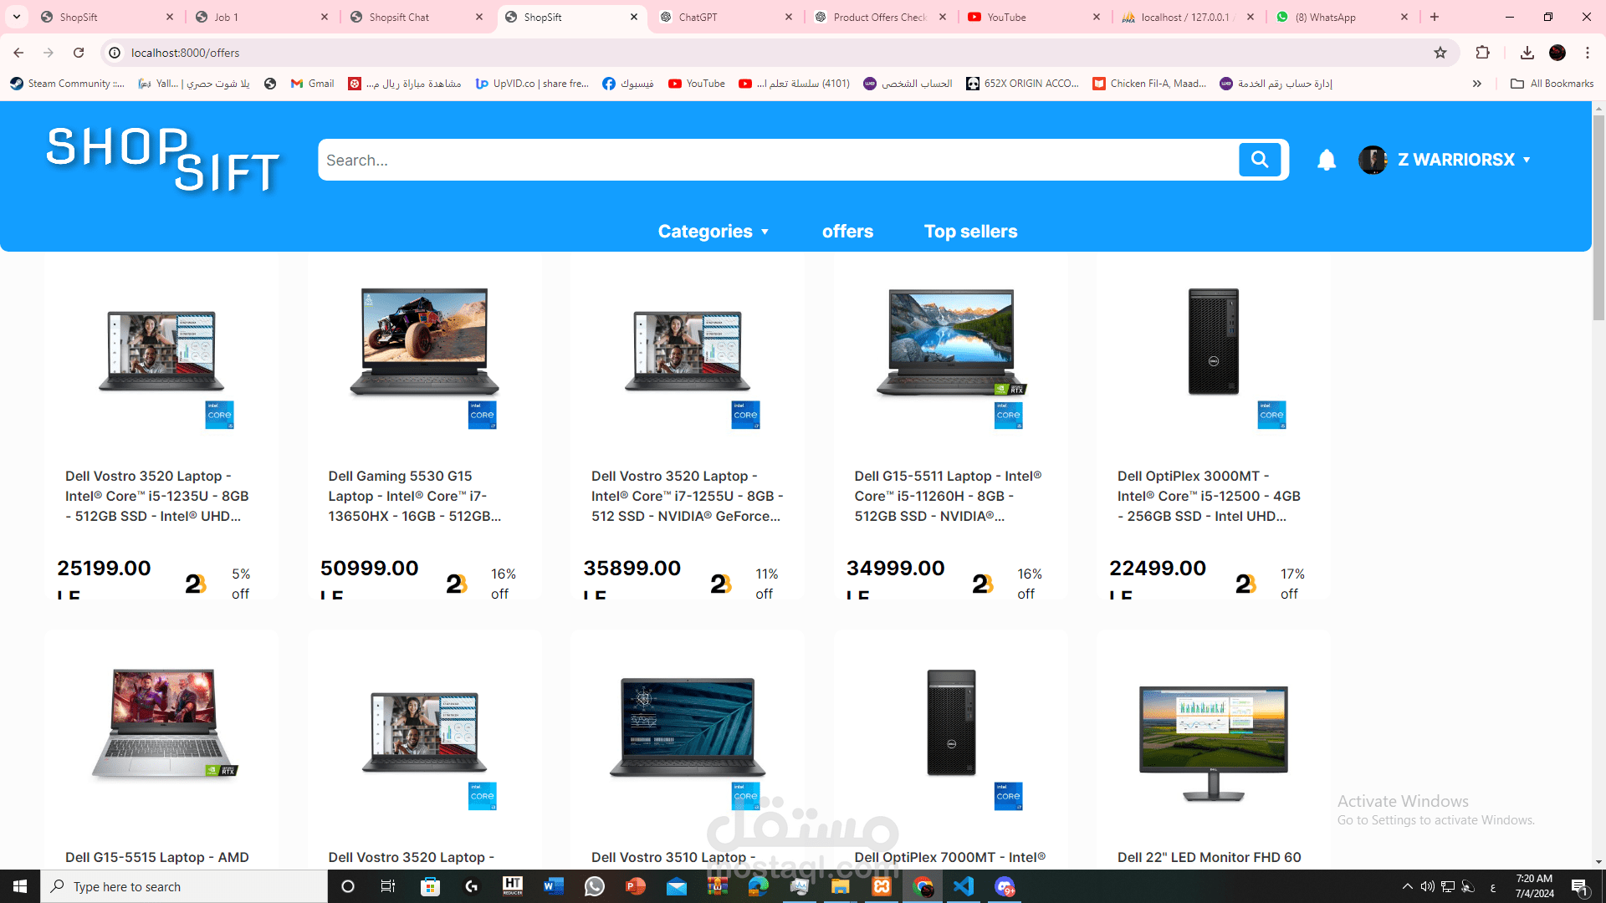Open the 652X ORIGIN ACCO bookmark
The height and width of the screenshot is (903, 1606).
tap(1022, 84)
